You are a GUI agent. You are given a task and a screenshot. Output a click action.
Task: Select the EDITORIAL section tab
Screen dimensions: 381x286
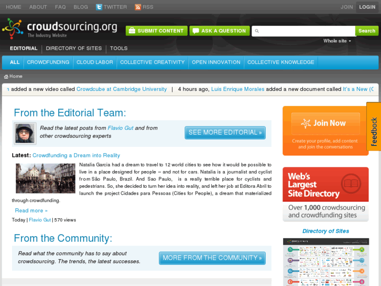pyautogui.click(x=24, y=48)
